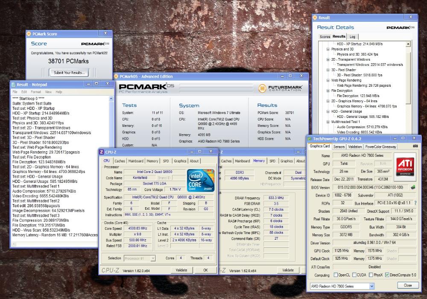The height and width of the screenshot is (299, 427).
Task: Open the About tab in the front CPU-Z window
Action: (x=194, y=161)
